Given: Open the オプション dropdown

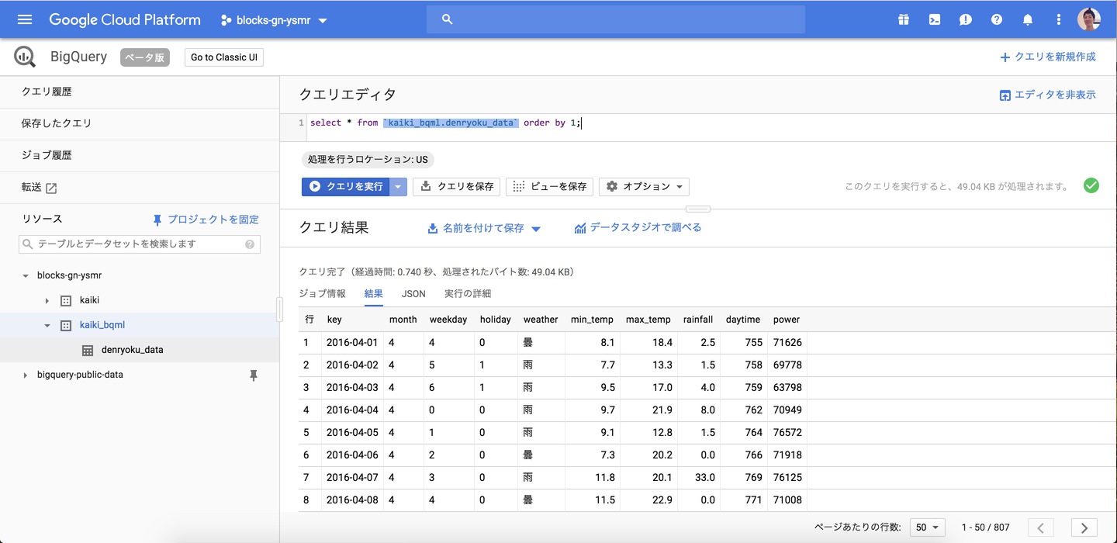Looking at the screenshot, I should [x=644, y=186].
